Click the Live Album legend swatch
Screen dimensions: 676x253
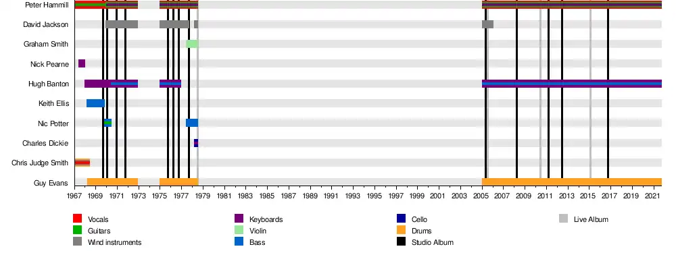[564, 219]
